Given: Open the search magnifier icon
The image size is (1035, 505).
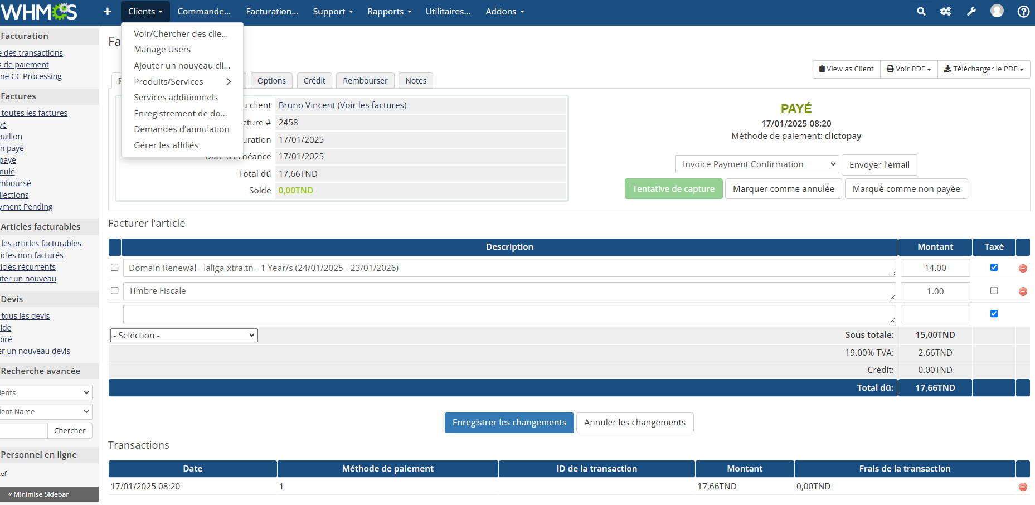Looking at the screenshot, I should (x=921, y=12).
